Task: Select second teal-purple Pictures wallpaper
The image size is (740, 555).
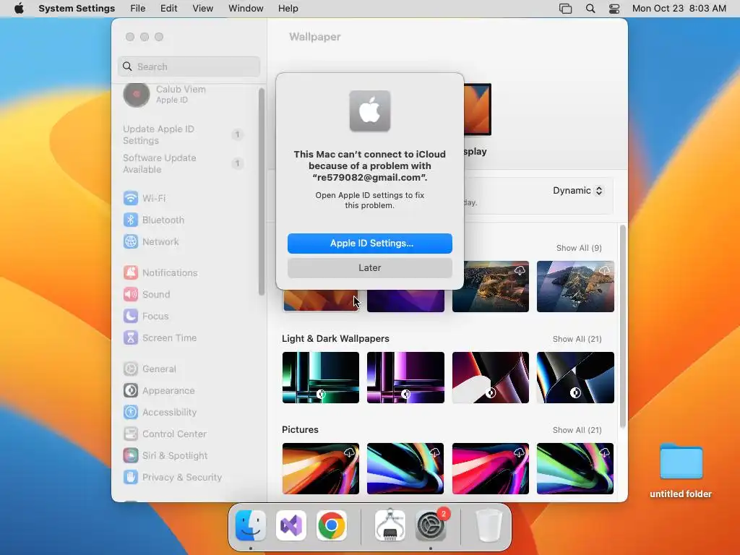Action: click(406, 468)
